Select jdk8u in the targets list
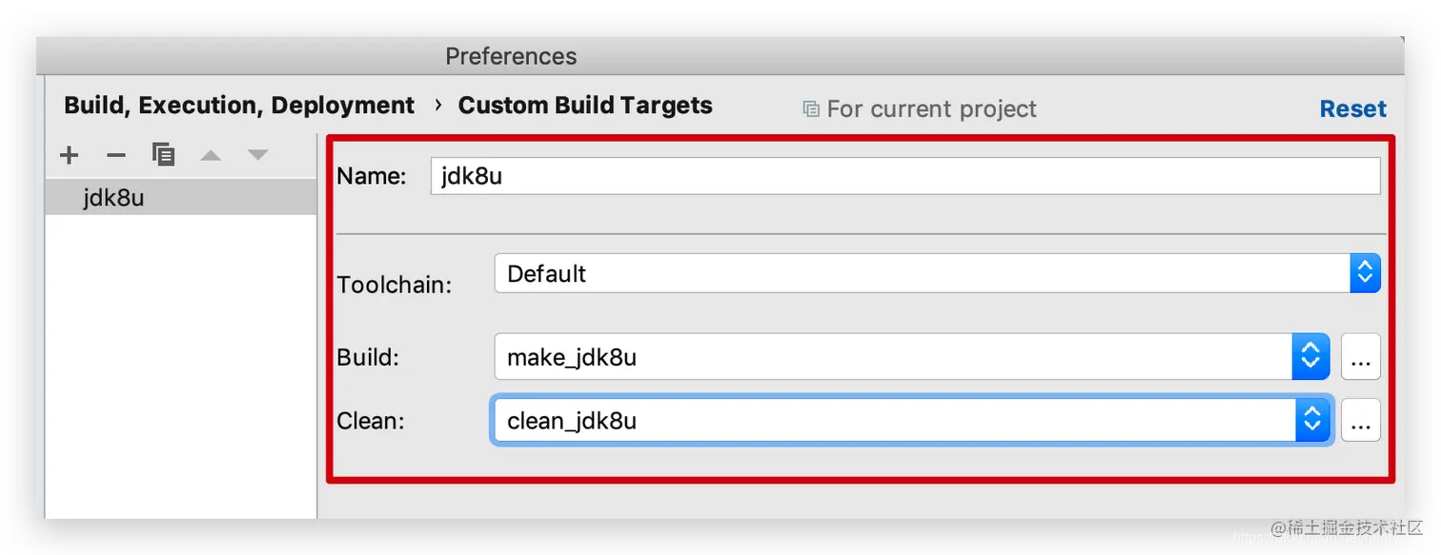Viewport: 1441px width, 555px height. (x=114, y=198)
